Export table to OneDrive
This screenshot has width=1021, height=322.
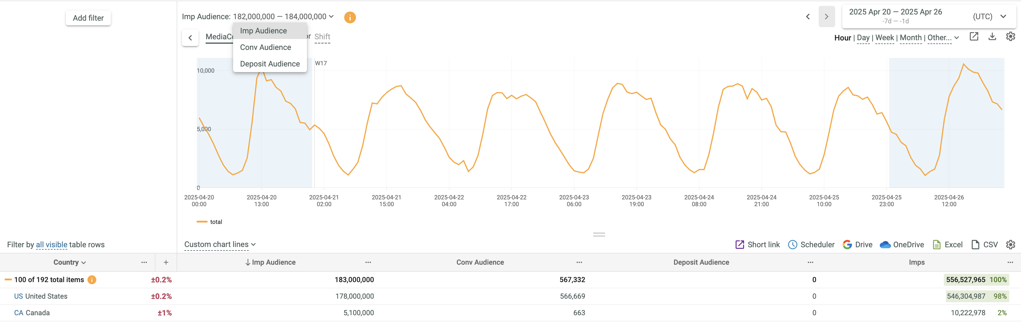click(x=902, y=245)
